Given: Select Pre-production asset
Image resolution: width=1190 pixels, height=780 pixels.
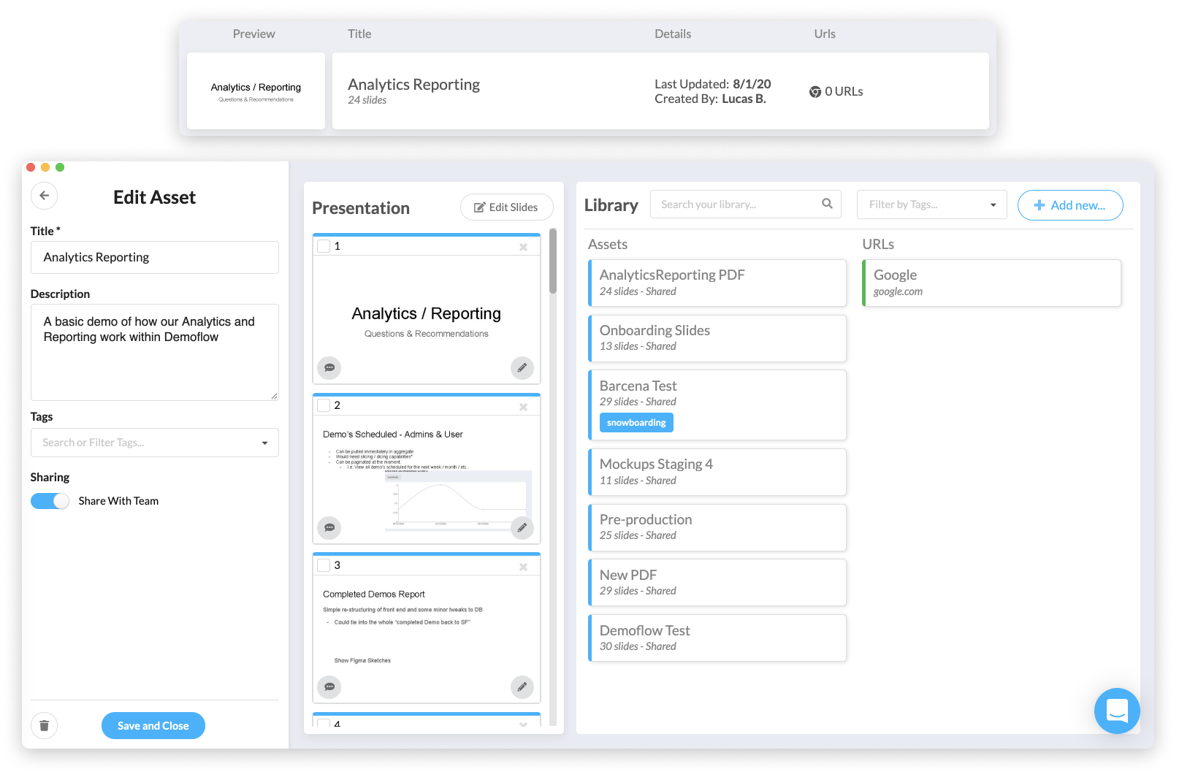Looking at the screenshot, I should pyautogui.click(x=717, y=527).
